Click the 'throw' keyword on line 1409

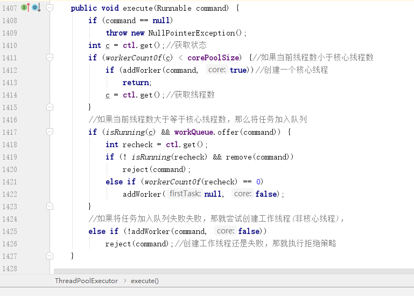pos(116,33)
